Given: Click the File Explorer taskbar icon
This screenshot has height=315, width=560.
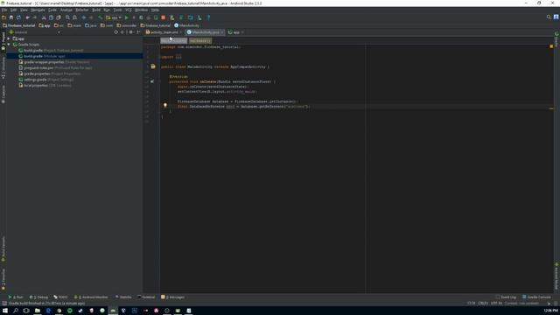Looking at the screenshot, I should 37,311.
